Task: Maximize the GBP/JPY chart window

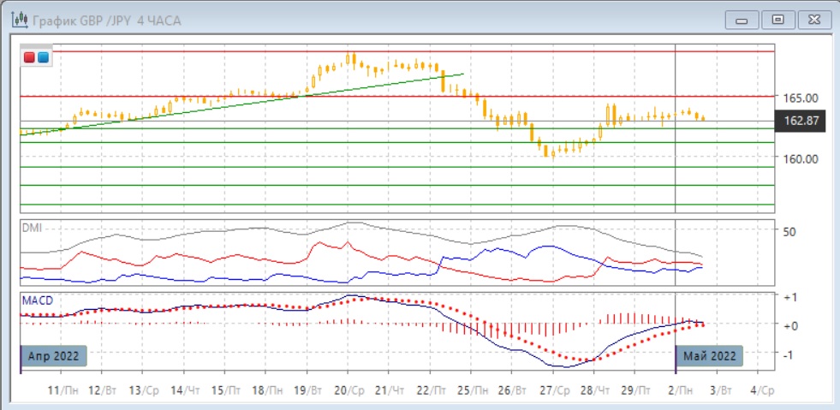Action: [777, 20]
